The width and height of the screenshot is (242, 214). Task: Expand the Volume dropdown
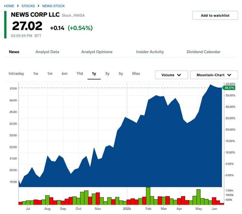(x=171, y=75)
